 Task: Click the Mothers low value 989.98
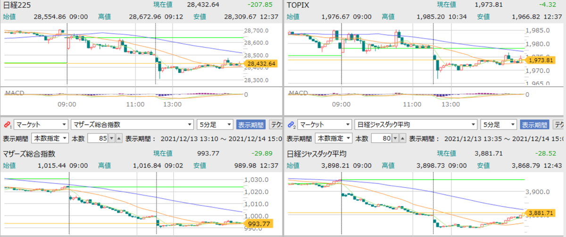(245, 165)
